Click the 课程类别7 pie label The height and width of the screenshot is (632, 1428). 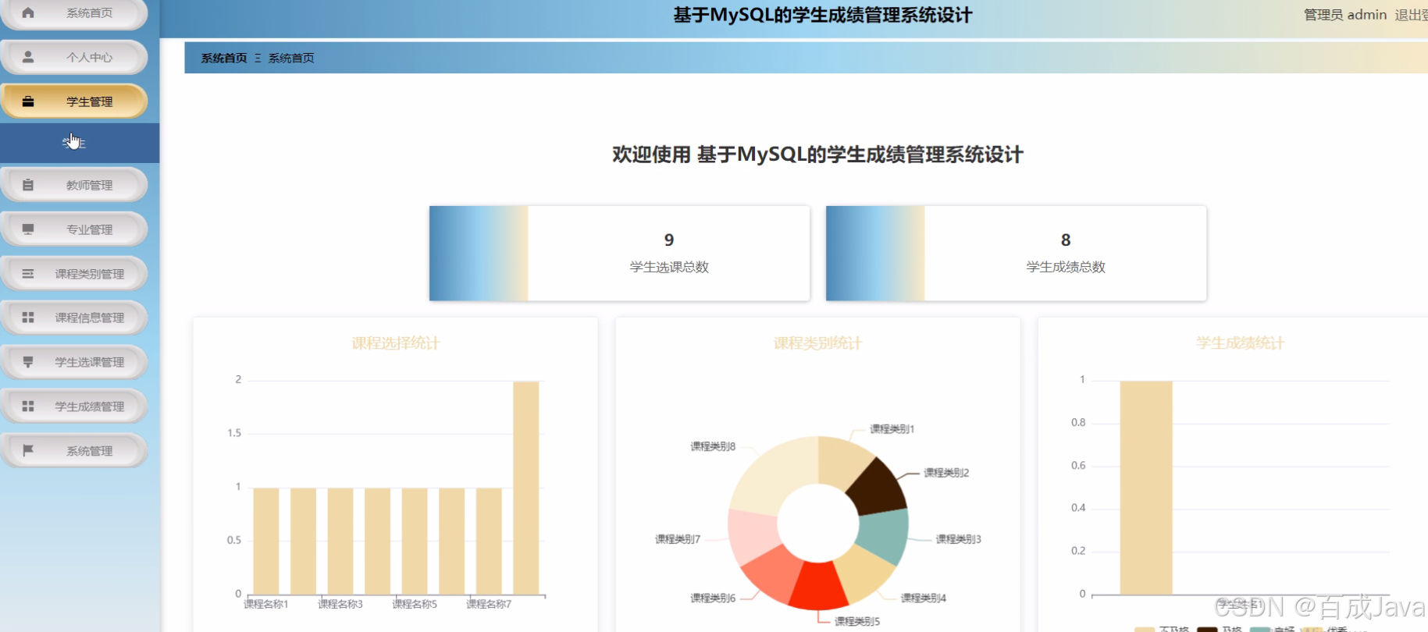pos(678,539)
